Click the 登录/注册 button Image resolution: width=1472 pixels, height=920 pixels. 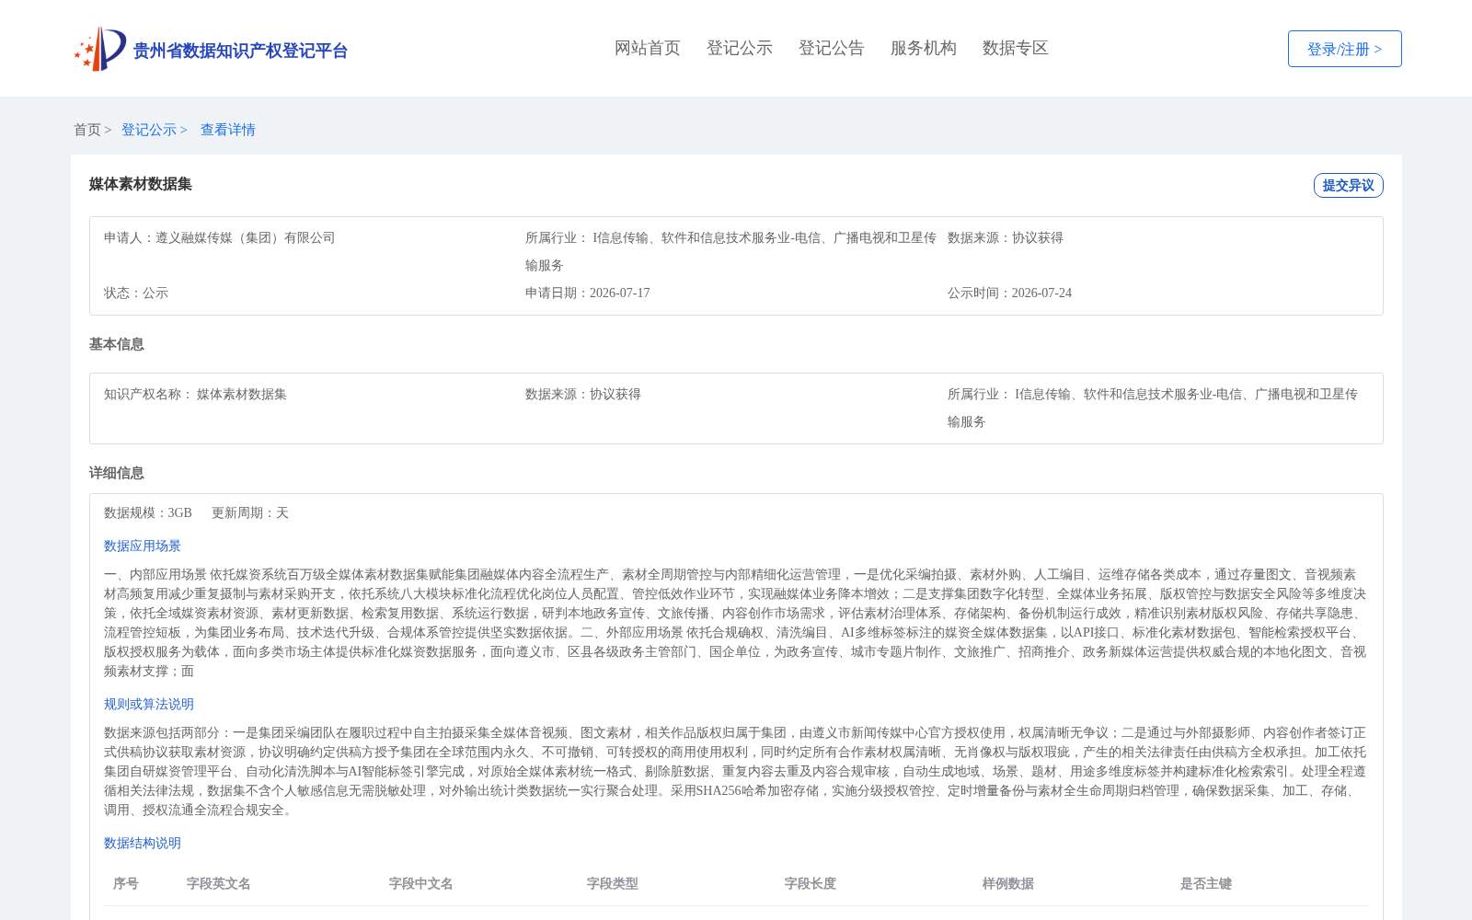(1344, 49)
